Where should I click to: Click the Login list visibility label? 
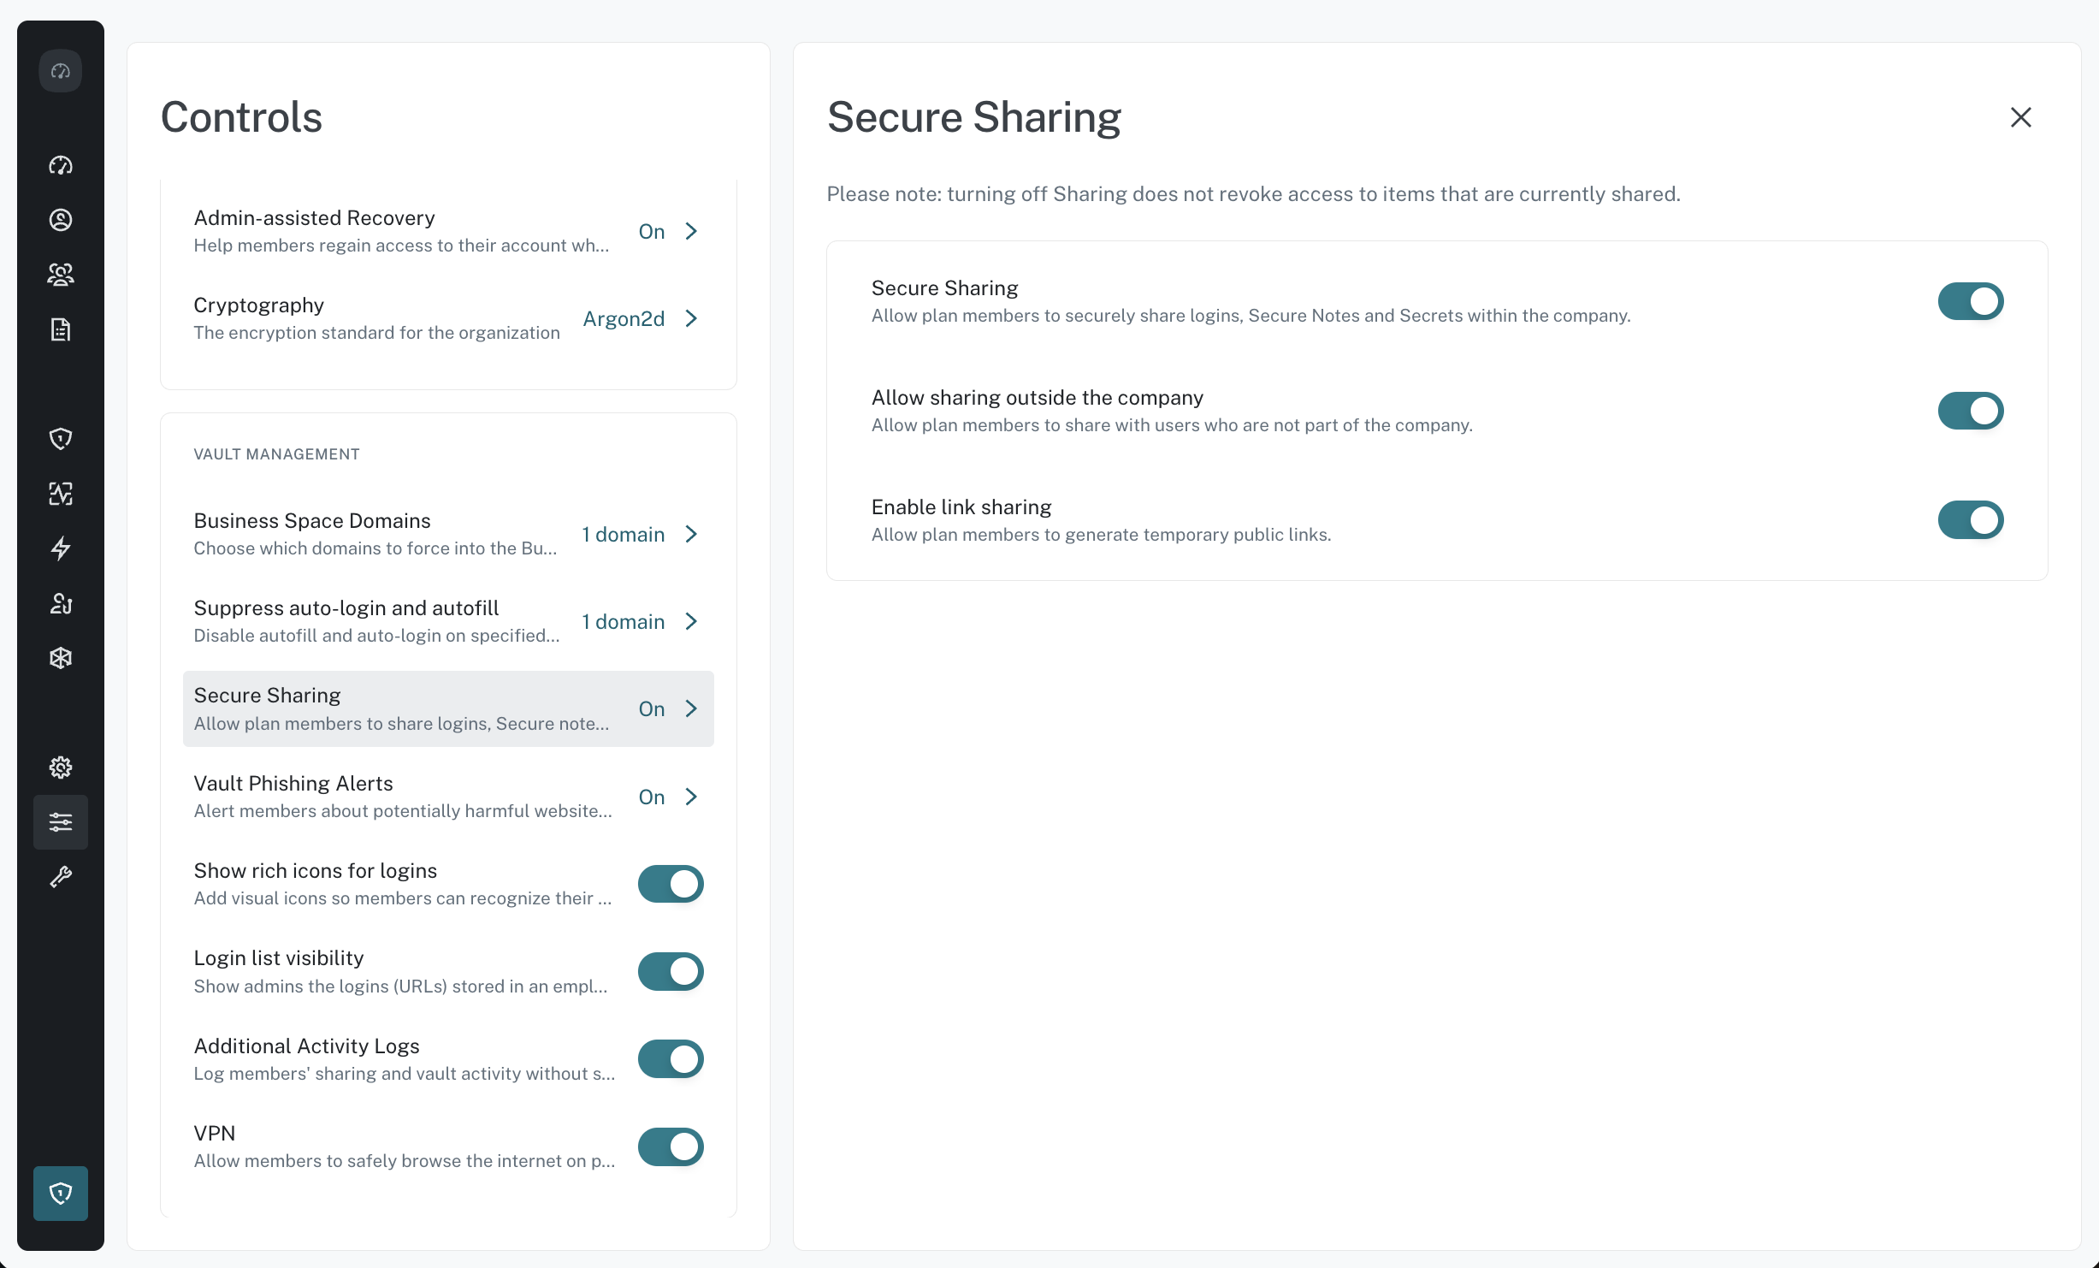pyautogui.click(x=278, y=958)
